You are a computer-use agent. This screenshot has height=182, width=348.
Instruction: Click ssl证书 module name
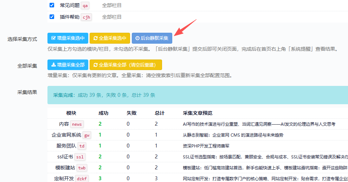point(65,157)
